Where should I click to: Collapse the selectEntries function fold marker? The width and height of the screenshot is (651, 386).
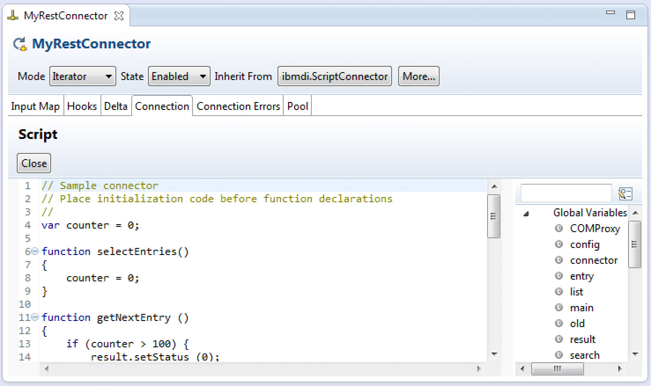pos(34,251)
